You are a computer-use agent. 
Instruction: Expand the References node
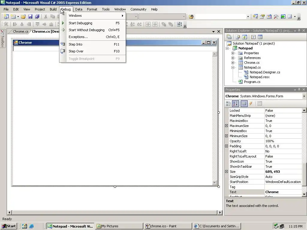233,58
